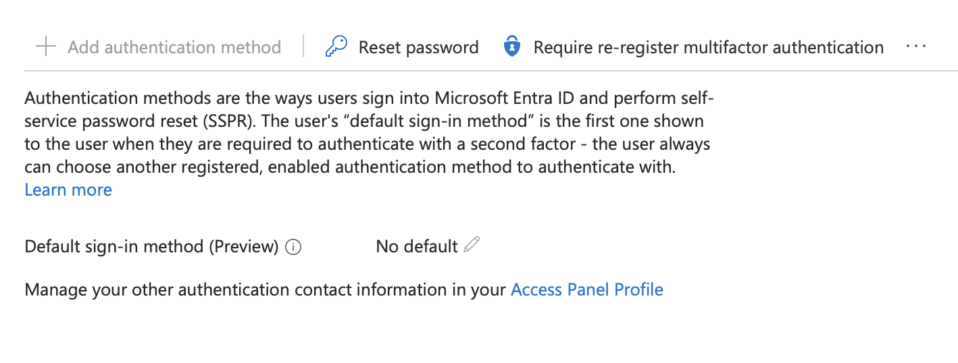Click the info icon beside Default sign-in method
958x363 pixels.
point(293,247)
